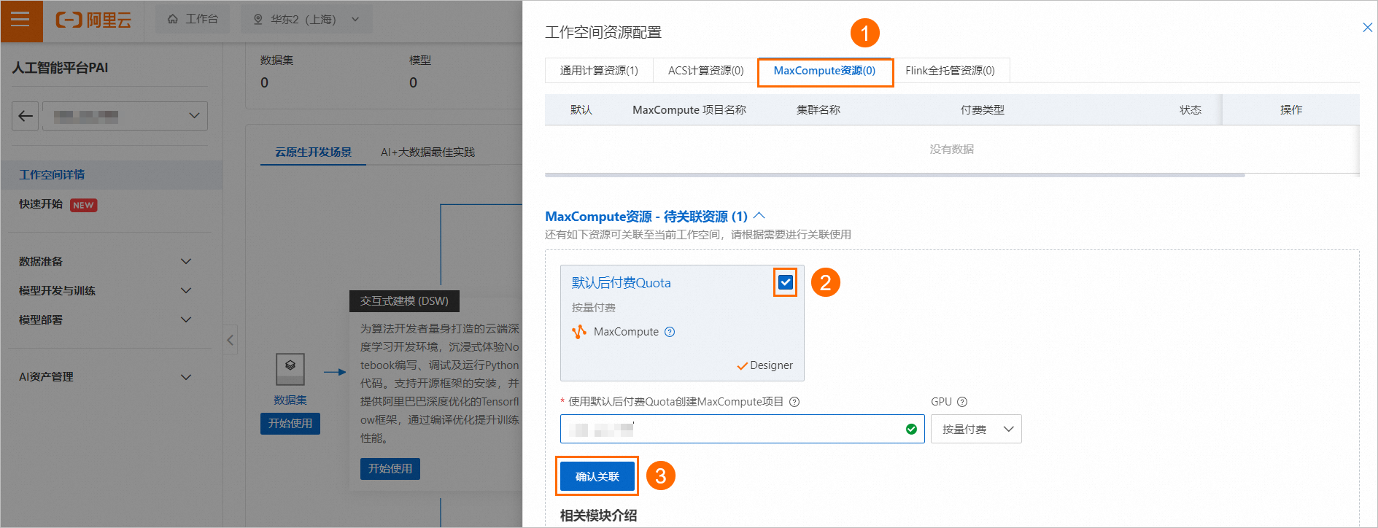Viewport: 1378px width, 528px height.
Task: Open the workspace selector dropdown
Action: tap(125, 116)
